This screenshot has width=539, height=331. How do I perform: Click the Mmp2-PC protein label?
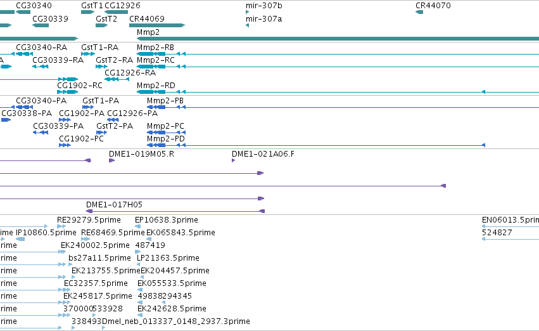(165, 126)
